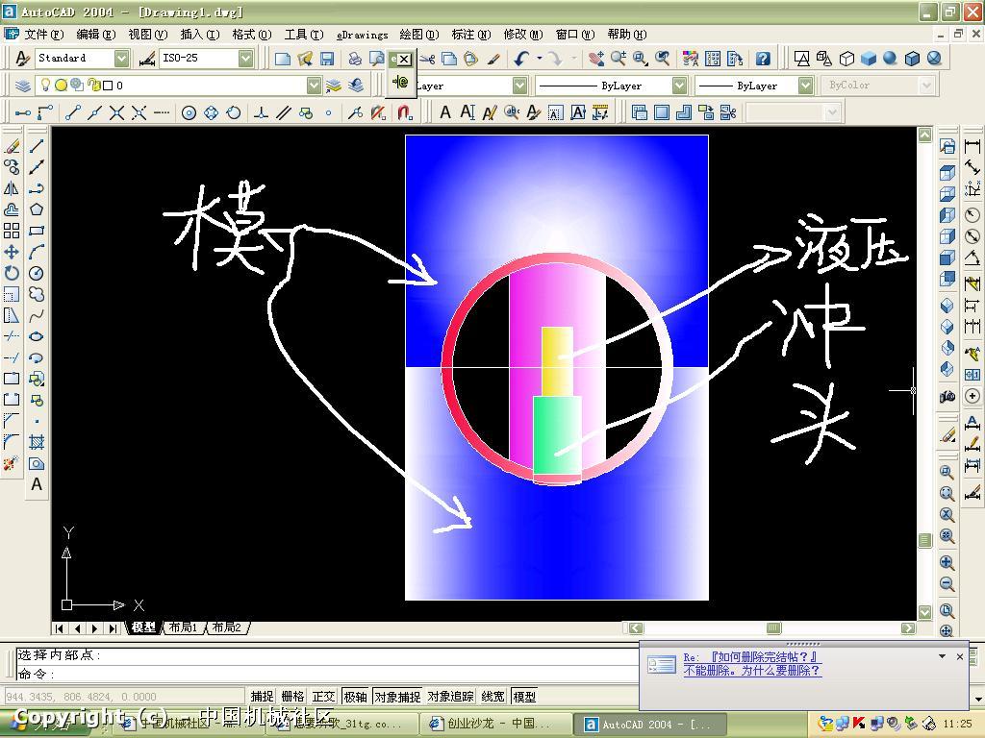Select the Ellipse draw tool
This screenshot has width=985, height=738.
point(37,336)
